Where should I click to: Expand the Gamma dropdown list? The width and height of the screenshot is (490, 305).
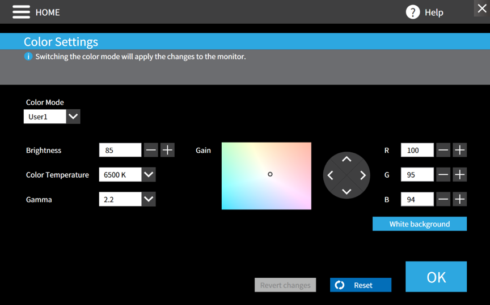[x=149, y=199]
